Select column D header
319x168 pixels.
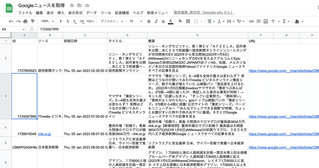coord(127,35)
